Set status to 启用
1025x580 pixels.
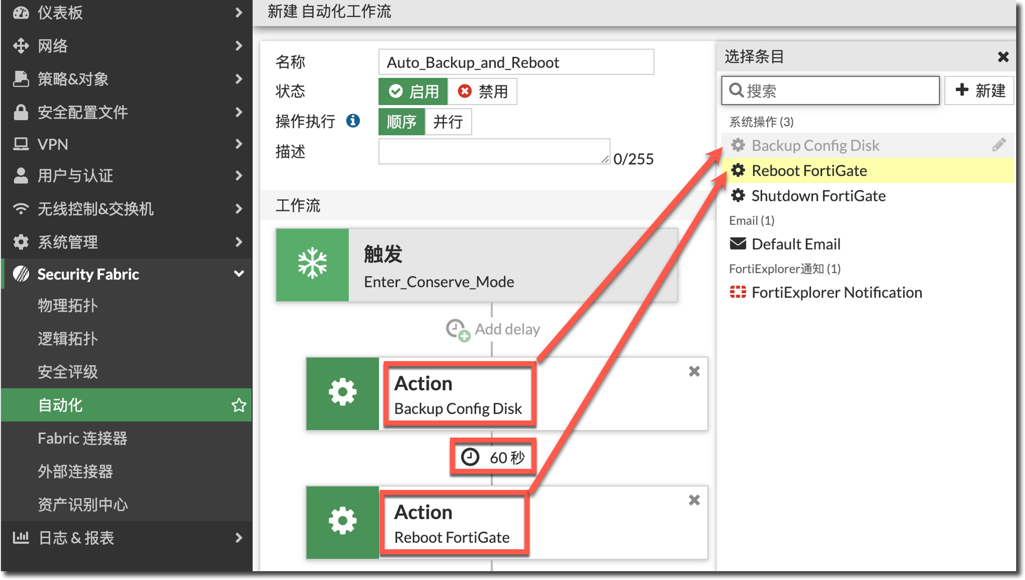[413, 91]
